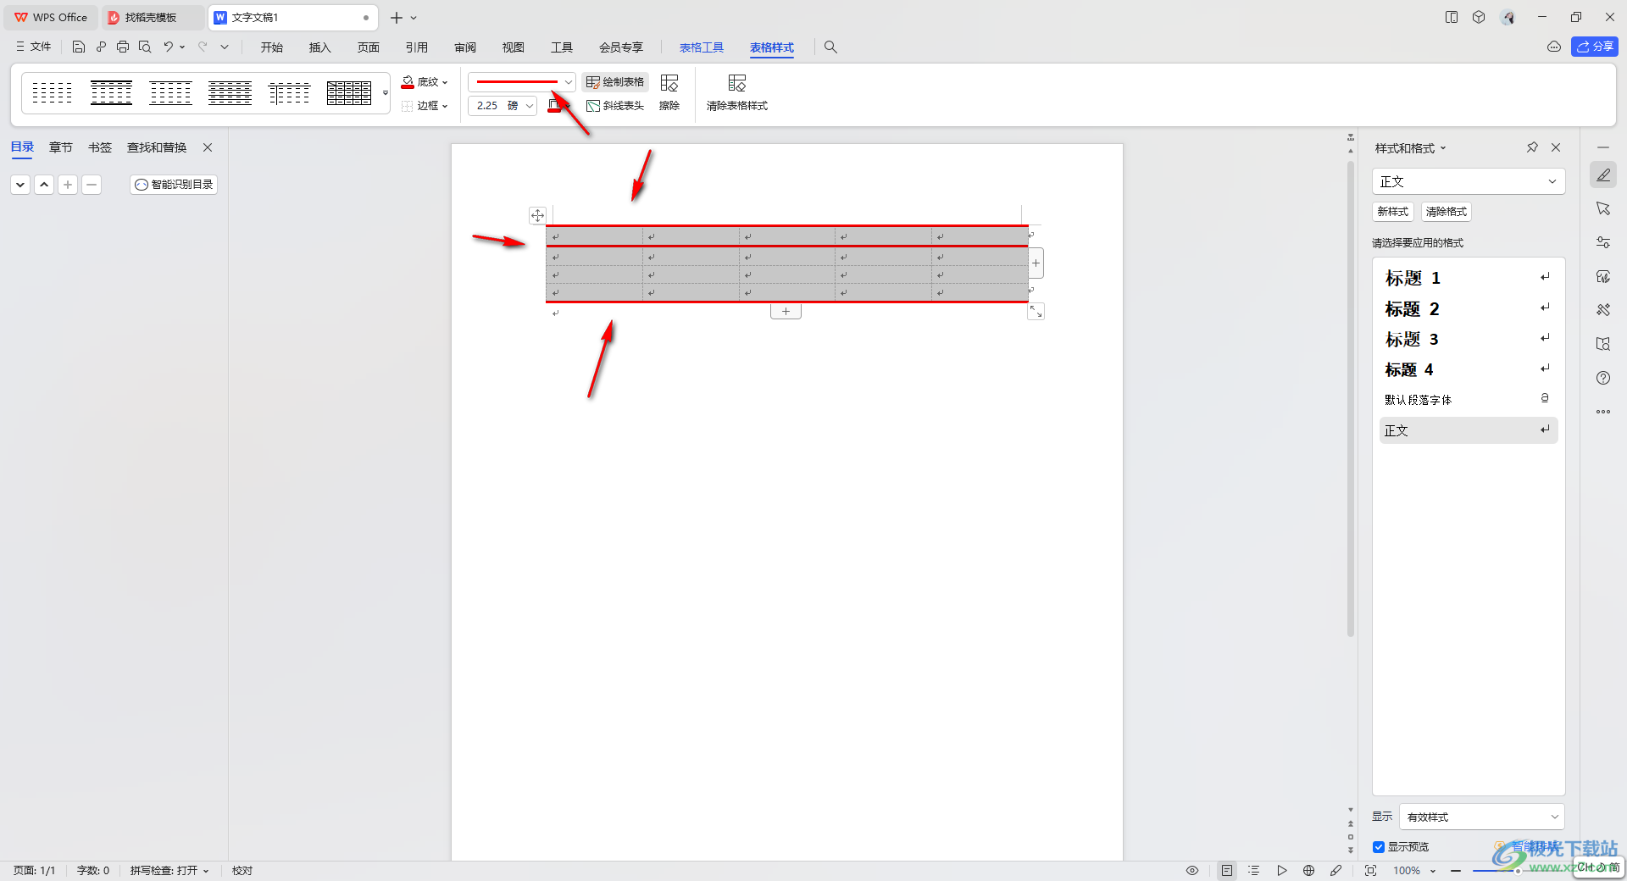Click the 新样式 (New Style) button

click(1393, 212)
